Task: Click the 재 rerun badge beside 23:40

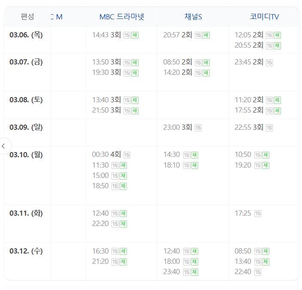Action: 194,272
